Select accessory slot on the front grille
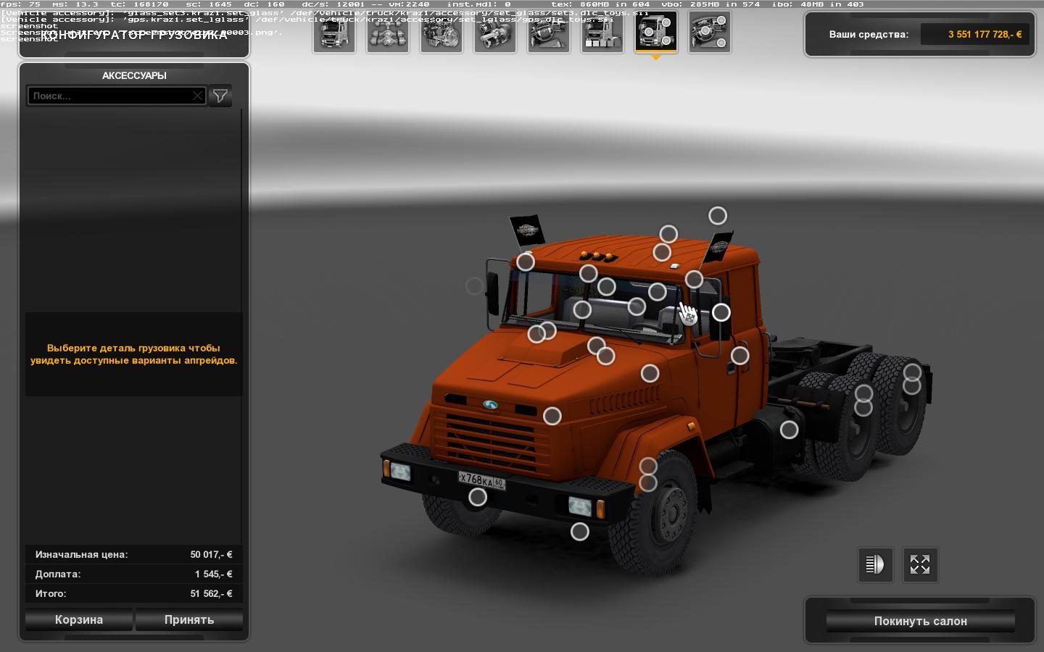This screenshot has width=1044, height=652. tap(552, 416)
